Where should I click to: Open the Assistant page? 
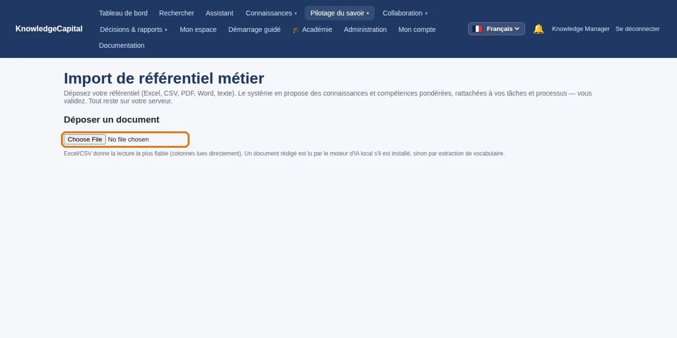(220, 13)
